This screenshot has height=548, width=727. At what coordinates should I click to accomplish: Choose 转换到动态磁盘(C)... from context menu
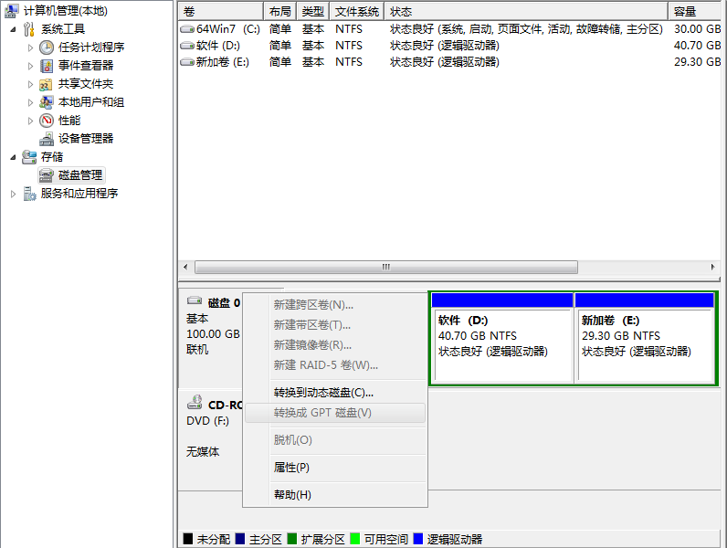323,393
